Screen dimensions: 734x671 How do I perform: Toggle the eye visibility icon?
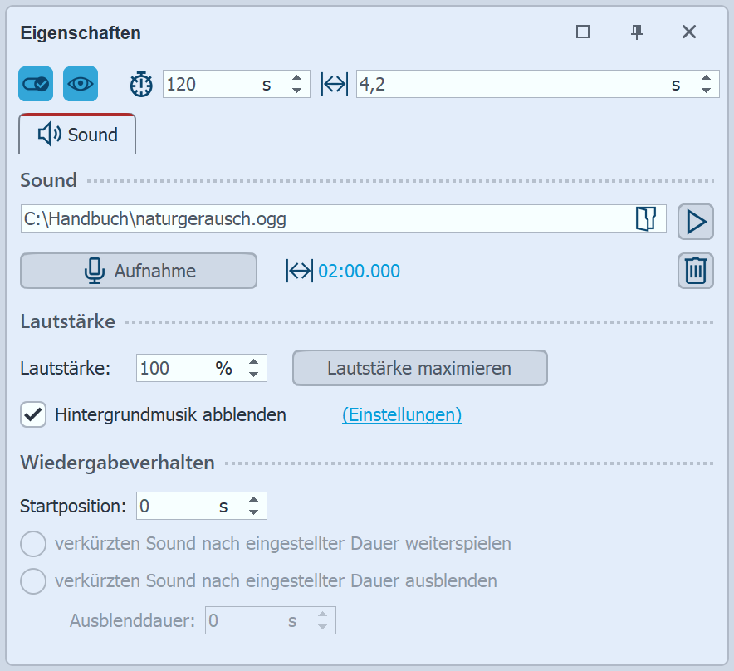point(81,84)
